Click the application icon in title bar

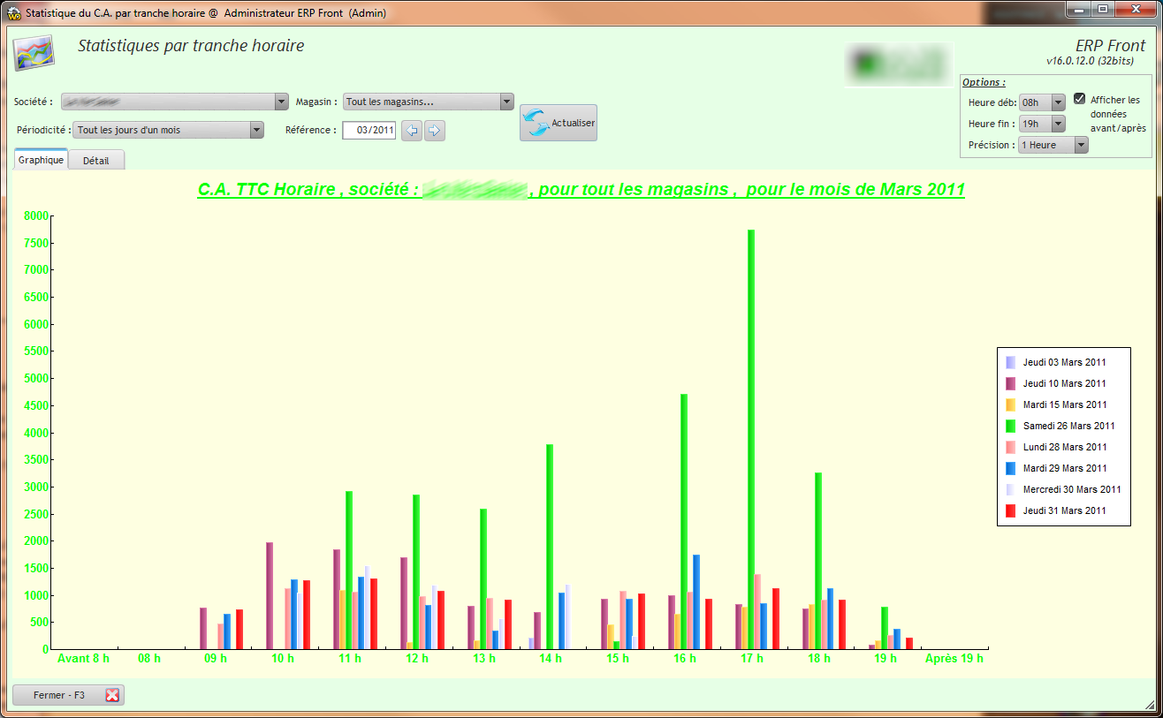pyautogui.click(x=13, y=13)
